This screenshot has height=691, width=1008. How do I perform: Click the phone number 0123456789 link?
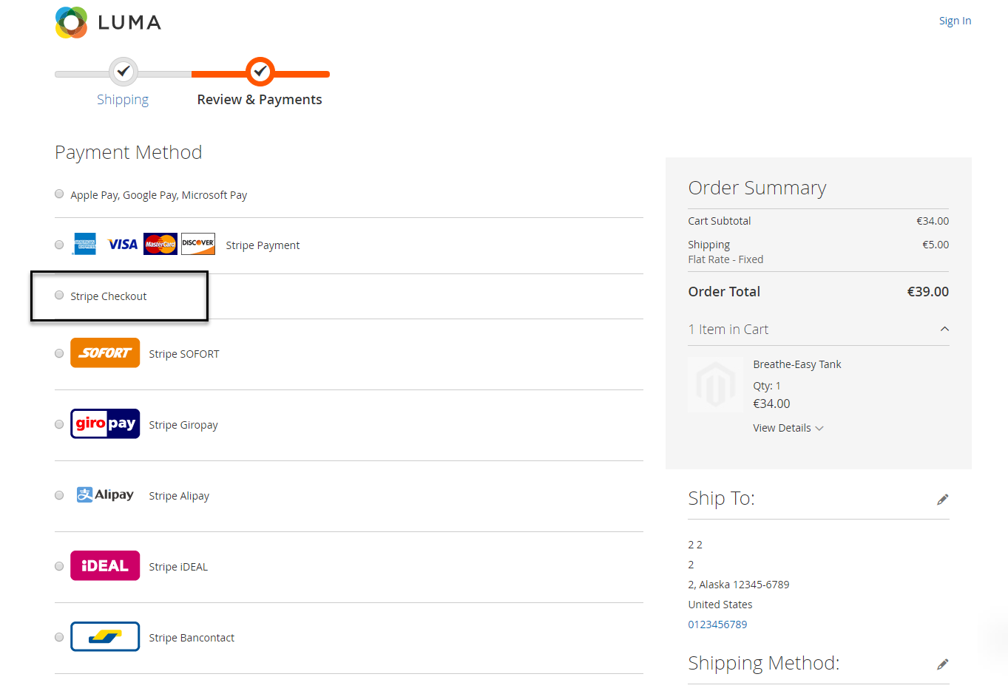pyautogui.click(x=717, y=624)
